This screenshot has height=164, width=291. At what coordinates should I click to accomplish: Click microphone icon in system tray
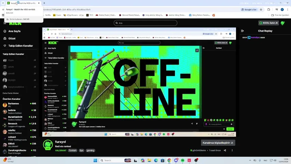click(260, 160)
